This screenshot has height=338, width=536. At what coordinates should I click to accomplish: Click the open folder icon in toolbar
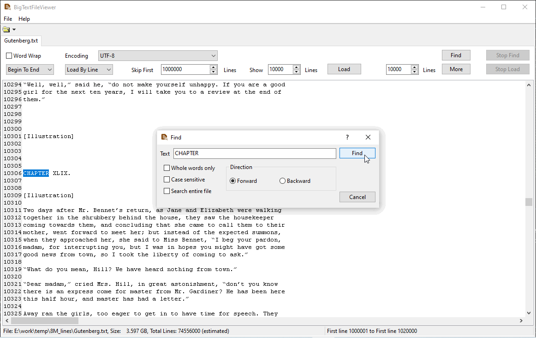click(6, 30)
